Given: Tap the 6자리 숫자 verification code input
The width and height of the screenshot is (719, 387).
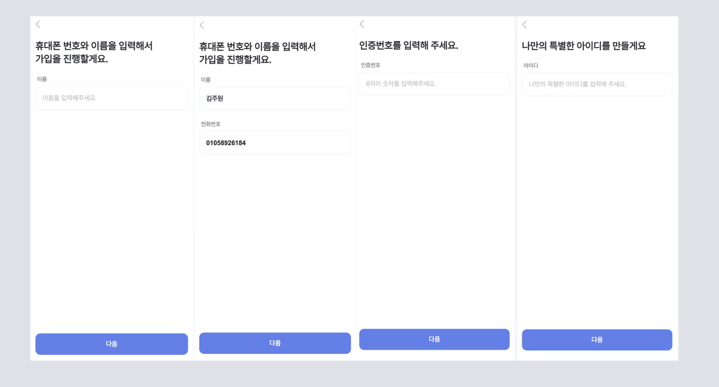Looking at the screenshot, I should pyautogui.click(x=434, y=84).
